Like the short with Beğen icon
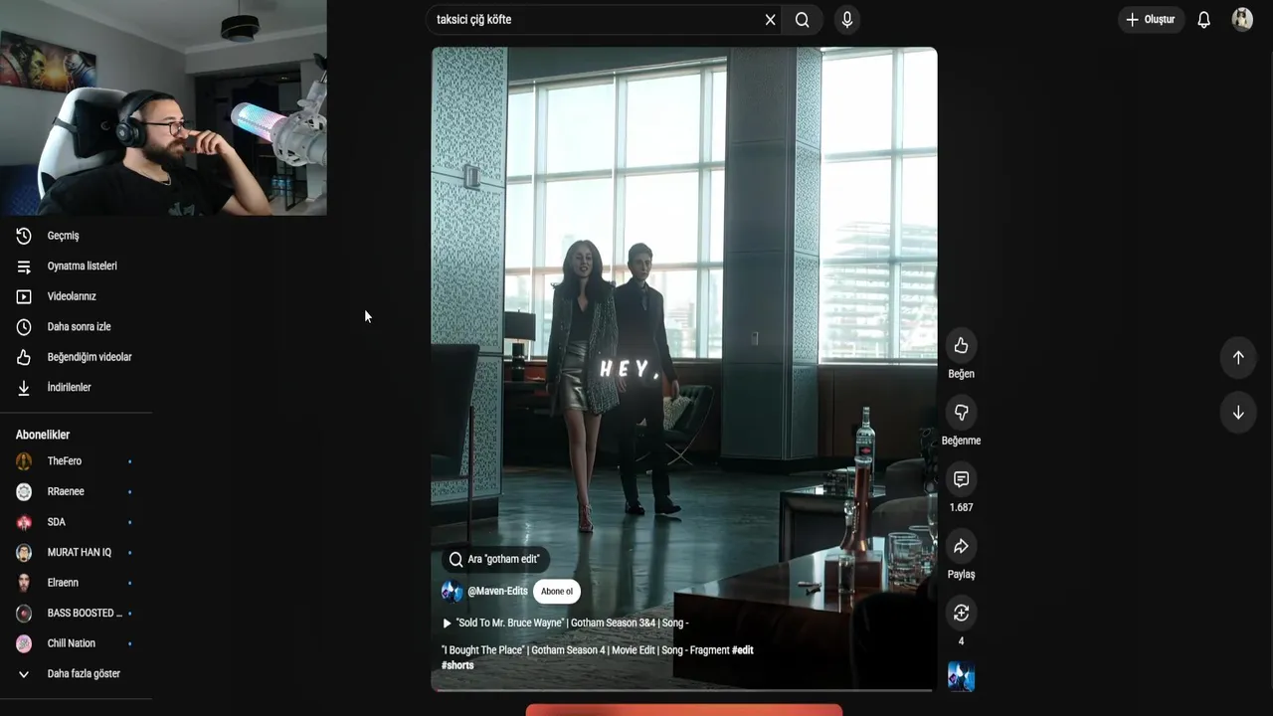 pos(961,346)
